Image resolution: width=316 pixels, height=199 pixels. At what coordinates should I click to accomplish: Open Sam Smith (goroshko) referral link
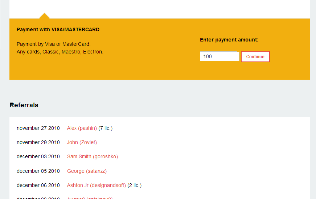coord(92,156)
